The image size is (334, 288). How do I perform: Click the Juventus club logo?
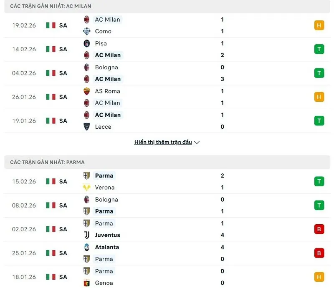coord(88,235)
